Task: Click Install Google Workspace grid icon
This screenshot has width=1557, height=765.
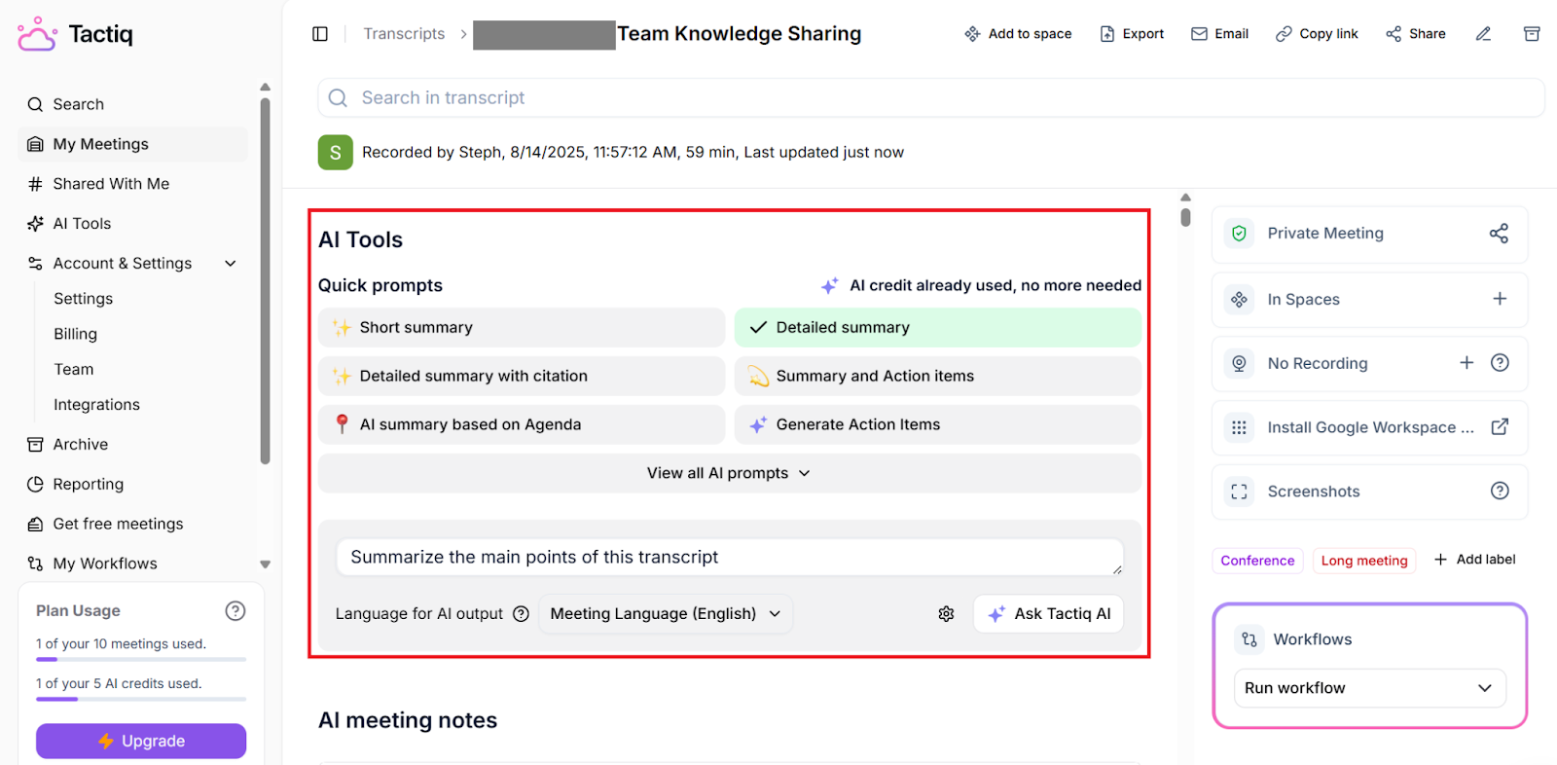Action: tap(1239, 428)
